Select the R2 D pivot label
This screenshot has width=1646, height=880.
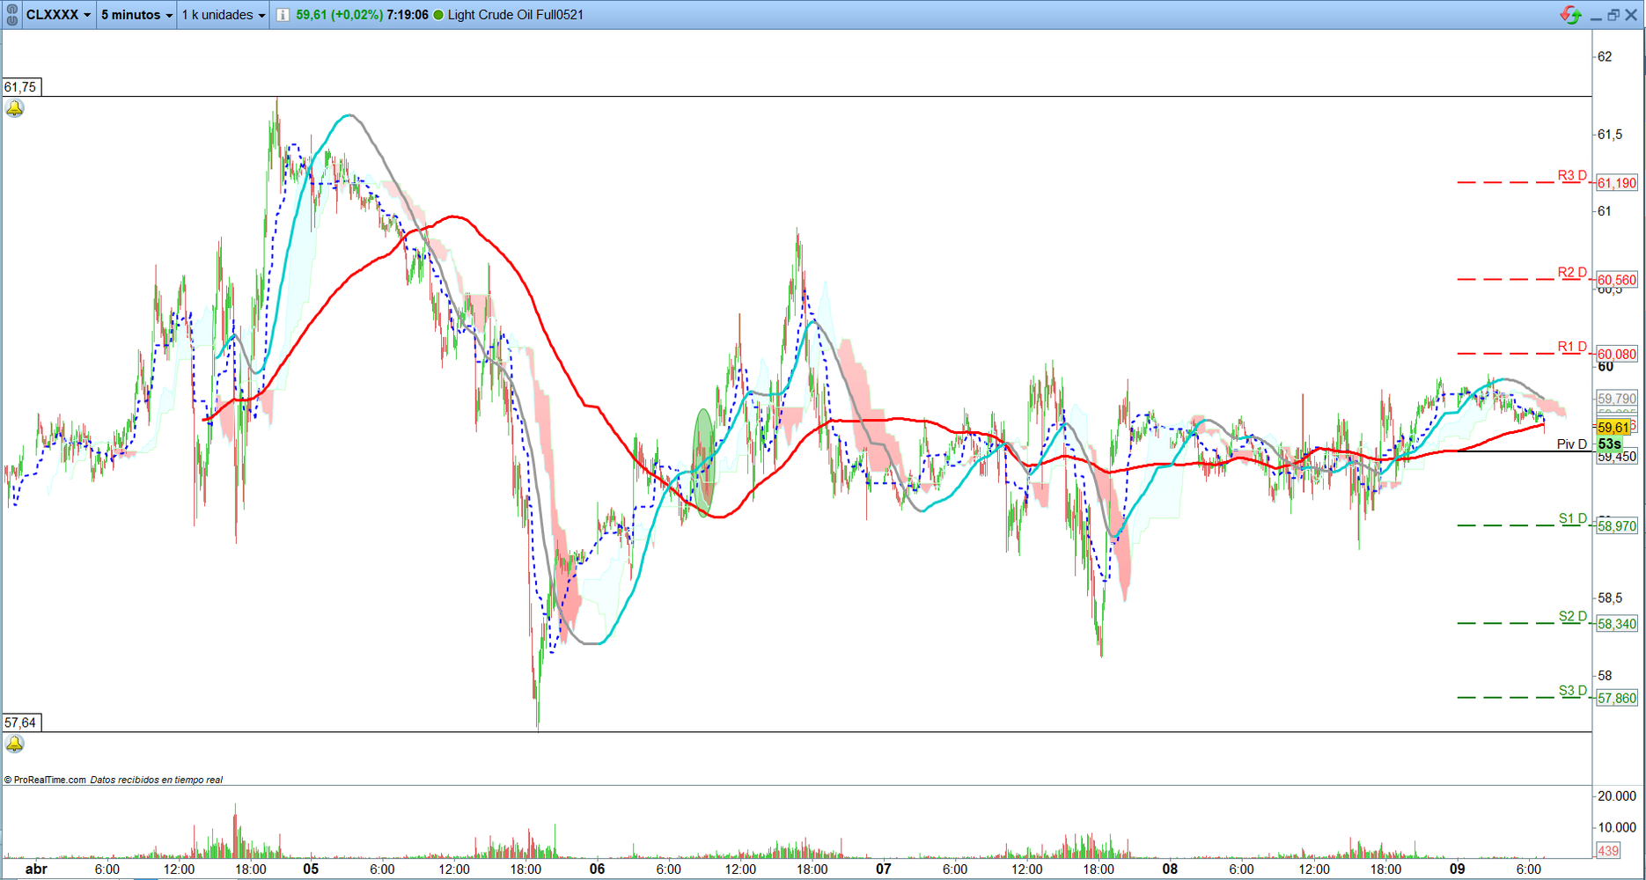tap(1572, 272)
